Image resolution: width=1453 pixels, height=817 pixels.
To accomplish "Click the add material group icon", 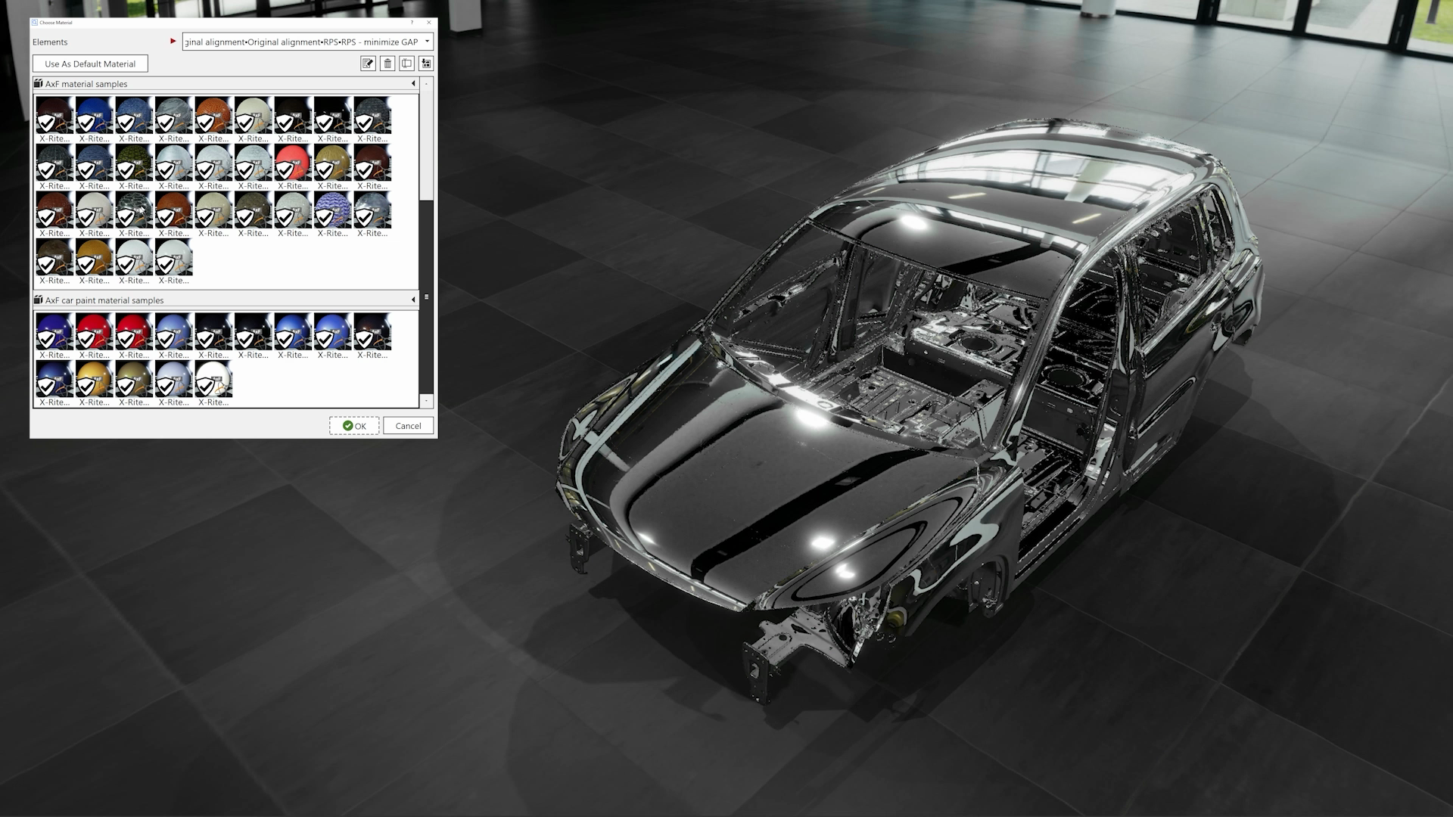I will click(x=426, y=64).
